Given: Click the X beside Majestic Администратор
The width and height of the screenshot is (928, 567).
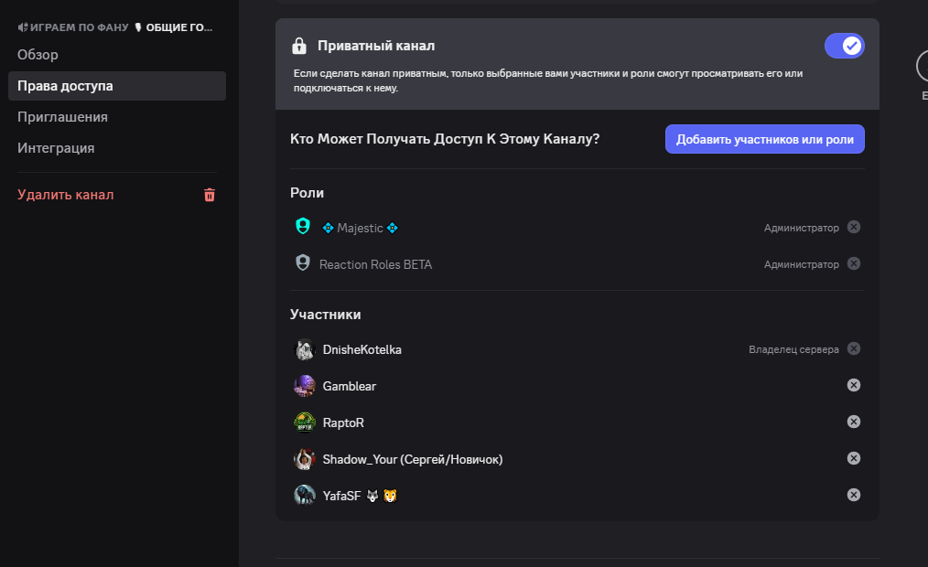Looking at the screenshot, I should [x=854, y=227].
